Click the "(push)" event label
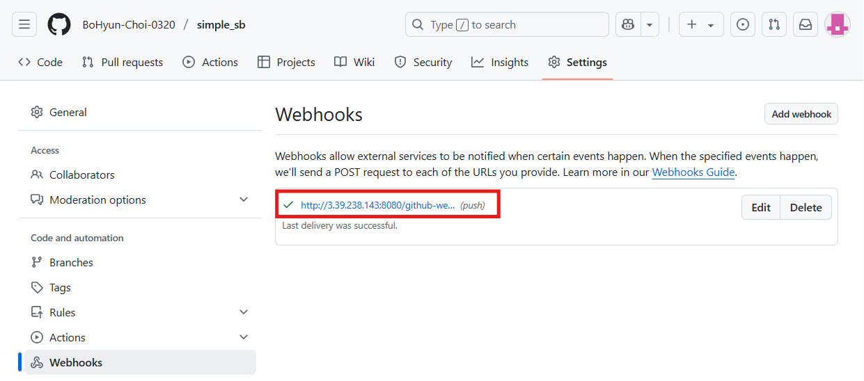Image resolution: width=864 pixels, height=381 pixels. pyautogui.click(x=473, y=205)
